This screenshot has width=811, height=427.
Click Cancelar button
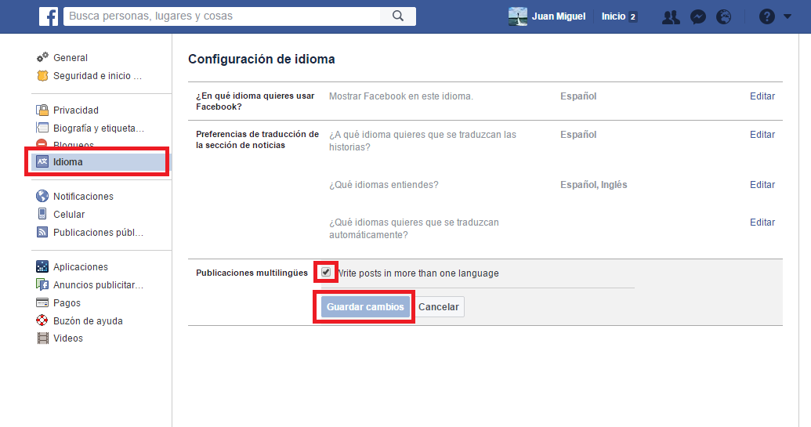pos(439,306)
